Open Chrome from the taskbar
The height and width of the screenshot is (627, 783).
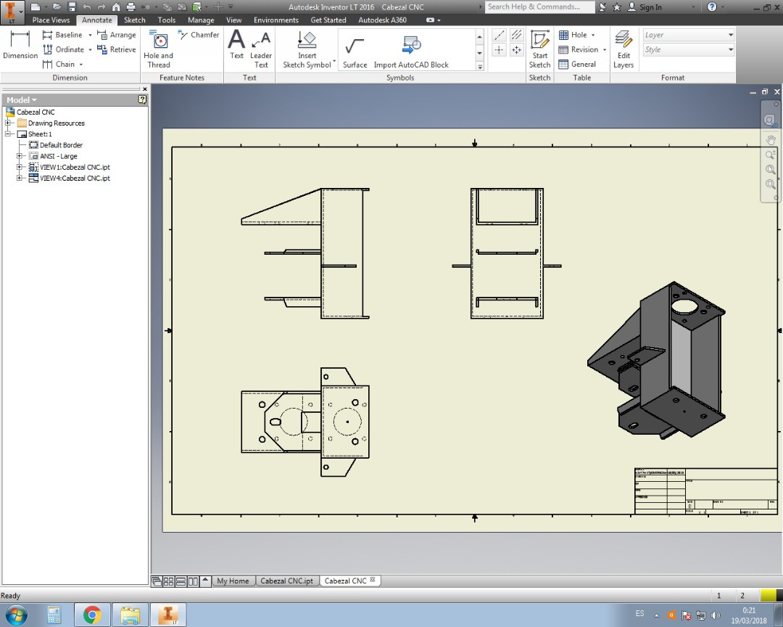[x=92, y=615]
